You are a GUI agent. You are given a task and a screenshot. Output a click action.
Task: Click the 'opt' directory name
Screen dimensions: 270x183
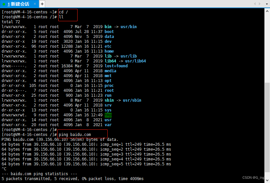[x=108, y=81]
